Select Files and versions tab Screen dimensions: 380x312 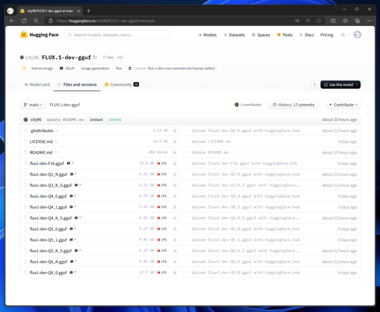pyautogui.click(x=77, y=84)
